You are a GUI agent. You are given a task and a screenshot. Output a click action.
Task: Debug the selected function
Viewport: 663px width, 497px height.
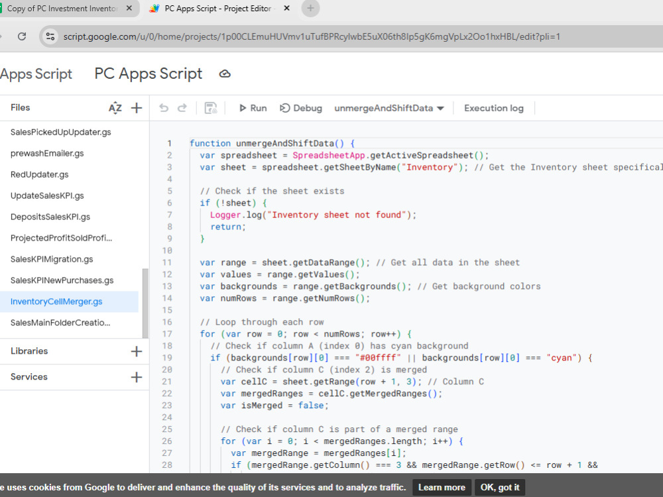pos(301,108)
